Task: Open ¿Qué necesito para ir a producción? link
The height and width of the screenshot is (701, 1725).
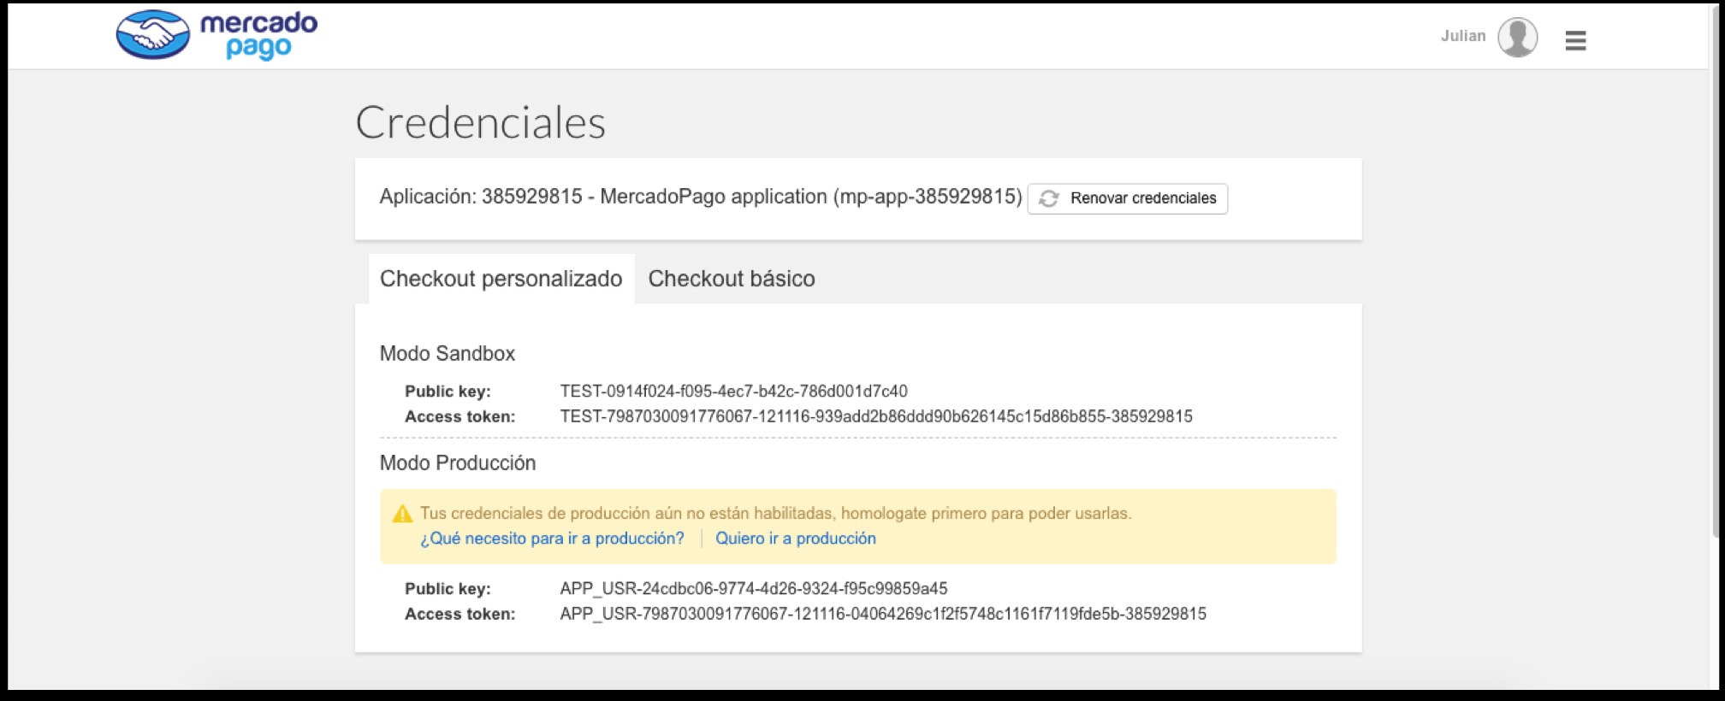Action: [x=552, y=539]
